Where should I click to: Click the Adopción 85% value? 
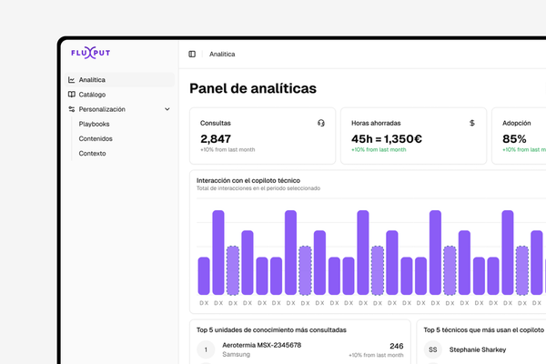point(514,139)
